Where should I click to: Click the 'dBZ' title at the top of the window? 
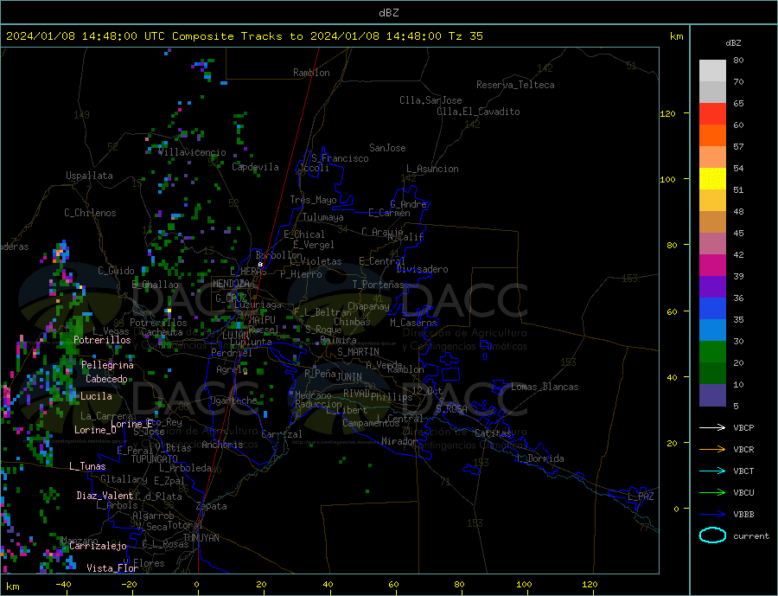pyautogui.click(x=388, y=13)
